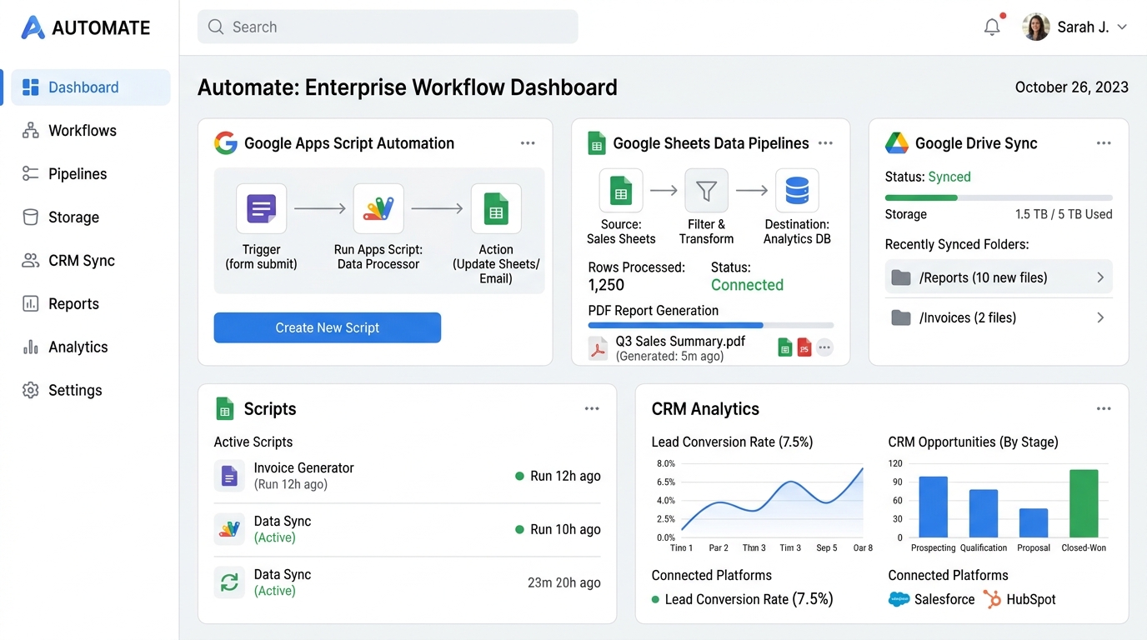This screenshot has width=1147, height=640.
Task: Click the Data Sync refresh arrows icon
Action: [229, 582]
